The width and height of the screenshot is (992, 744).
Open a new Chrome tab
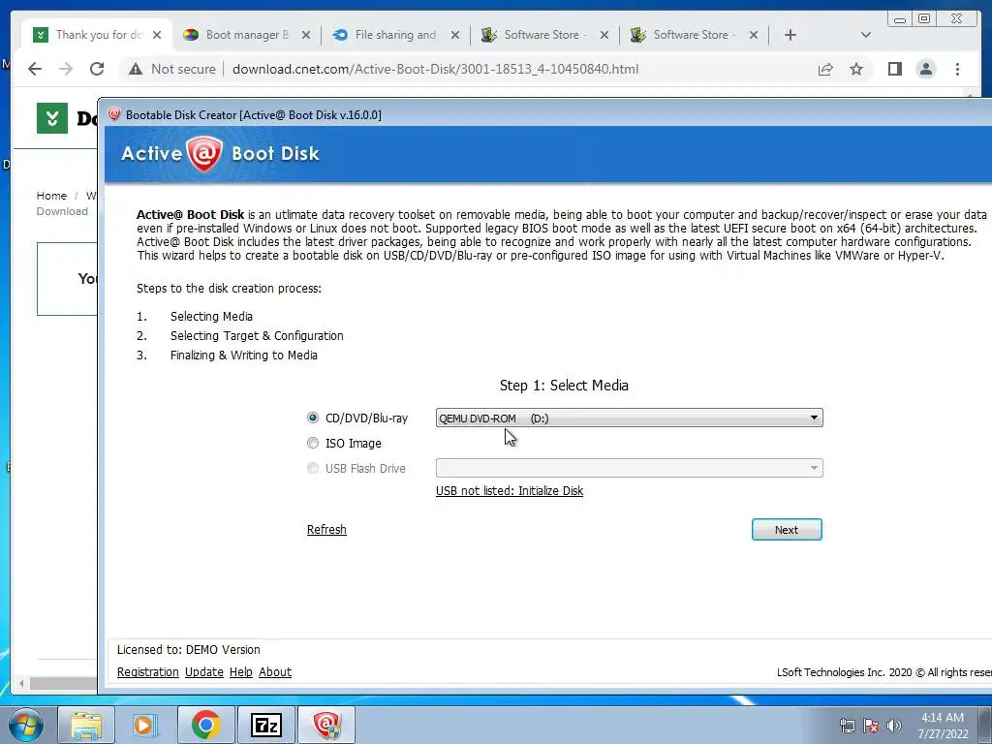click(x=790, y=35)
